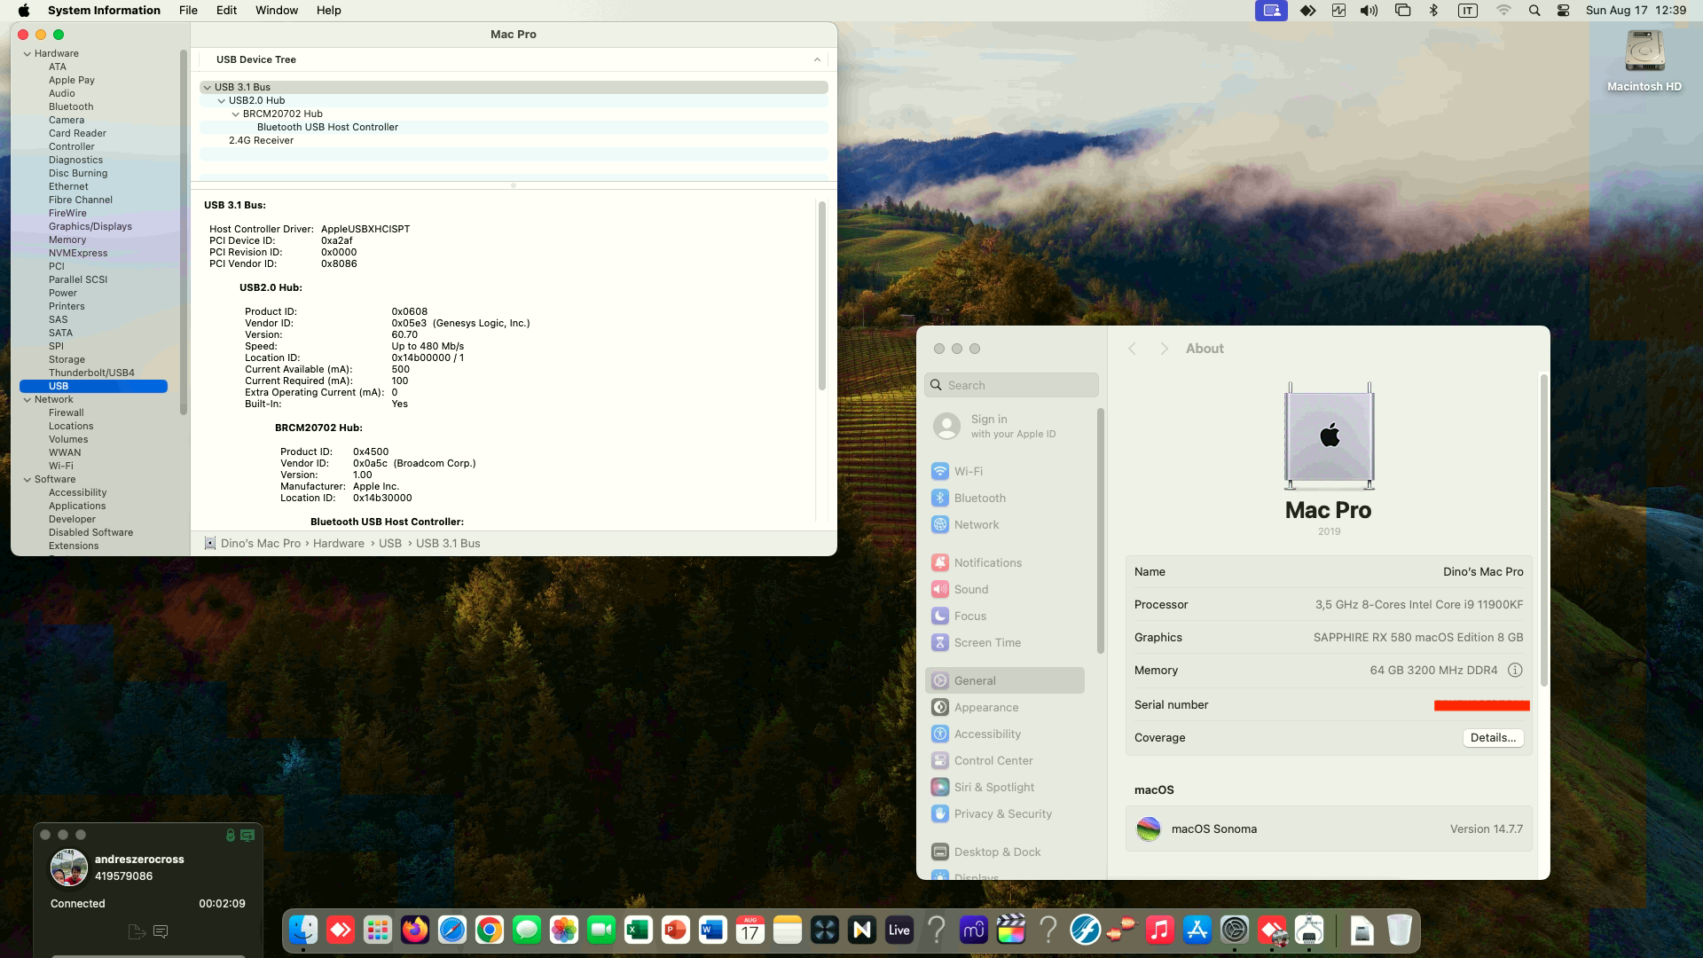Click the green screen-switch icon in AnyDesk panel

pyautogui.click(x=247, y=835)
